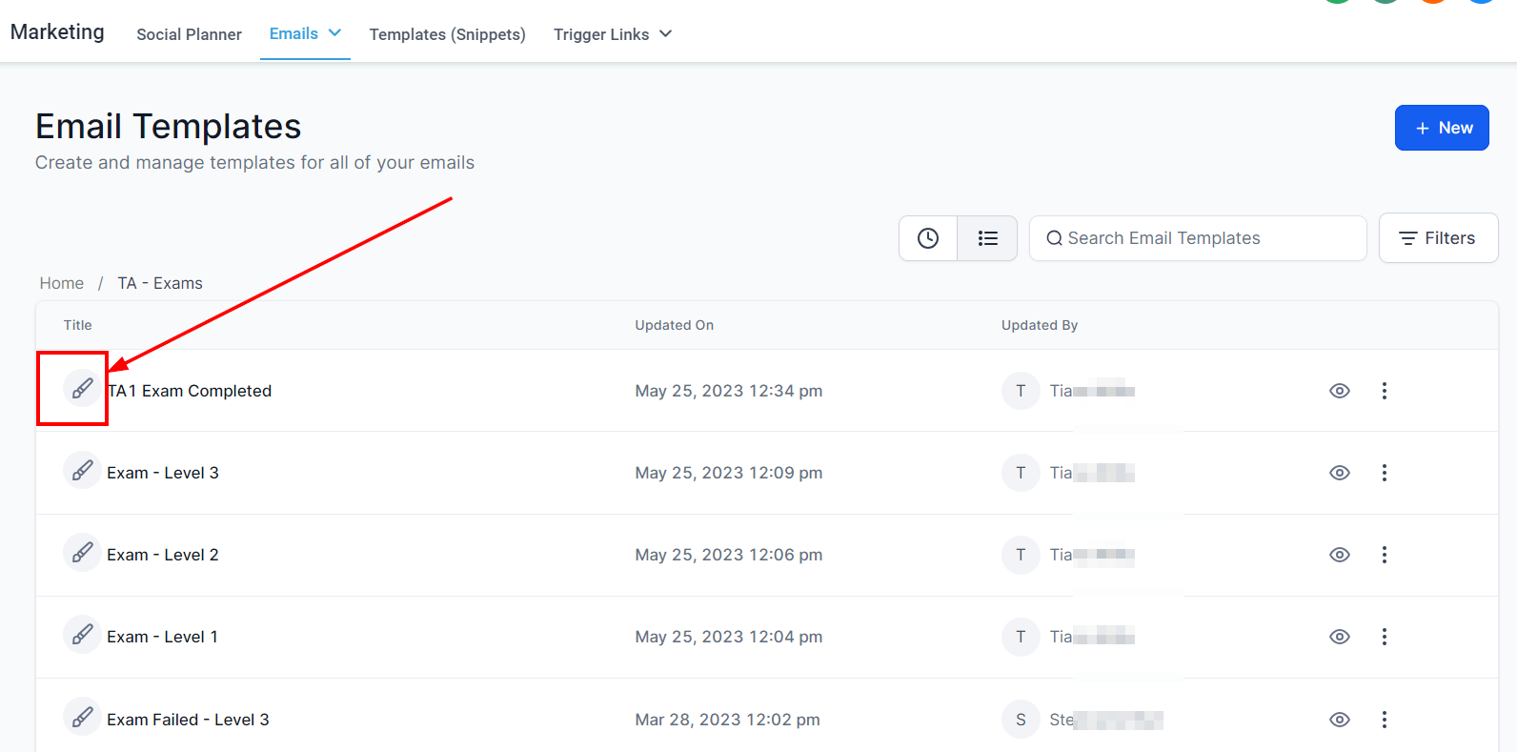Screen dimensions: 1517x752
Task: Click the T avatar in TA1 Exam Completed row
Action: point(1021,391)
